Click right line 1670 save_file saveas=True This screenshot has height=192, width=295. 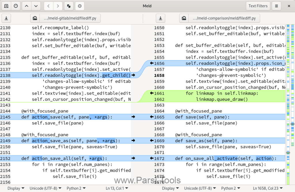point(228,147)
